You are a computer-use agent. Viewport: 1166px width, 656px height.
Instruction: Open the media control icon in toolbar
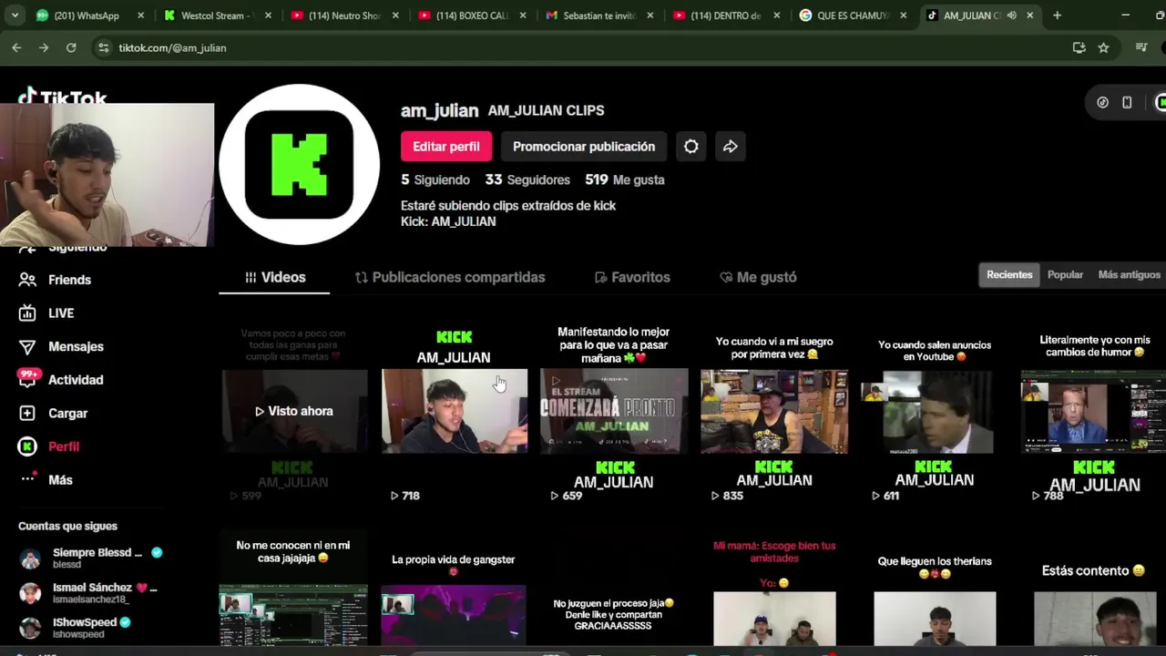coord(1141,47)
